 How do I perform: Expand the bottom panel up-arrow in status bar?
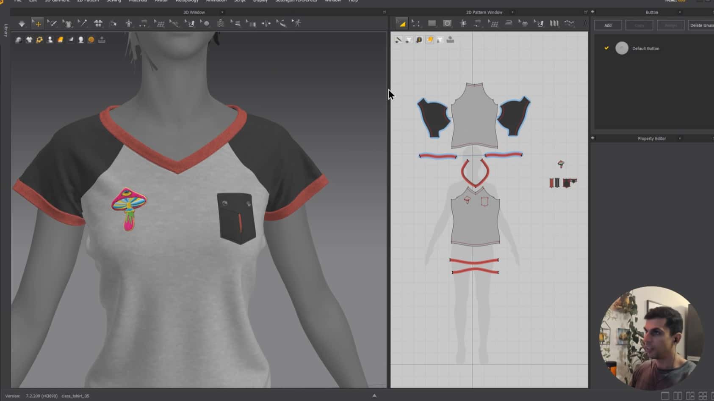click(374, 396)
